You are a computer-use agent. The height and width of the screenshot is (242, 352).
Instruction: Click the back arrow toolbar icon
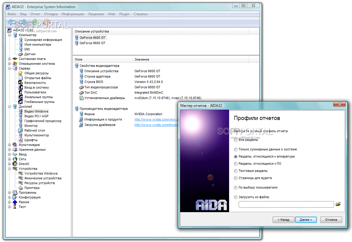11,22
